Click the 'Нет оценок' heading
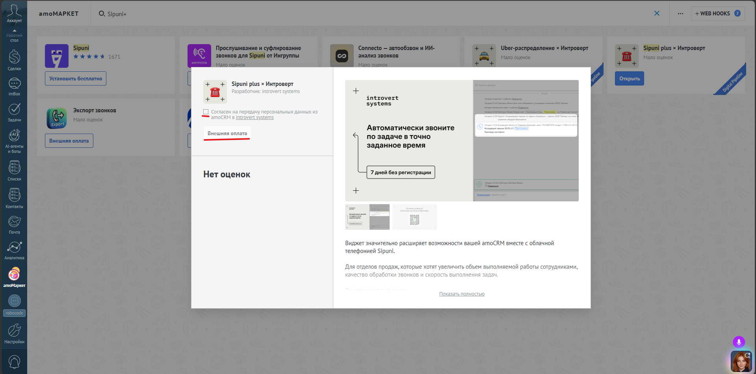 pyautogui.click(x=227, y=174)
